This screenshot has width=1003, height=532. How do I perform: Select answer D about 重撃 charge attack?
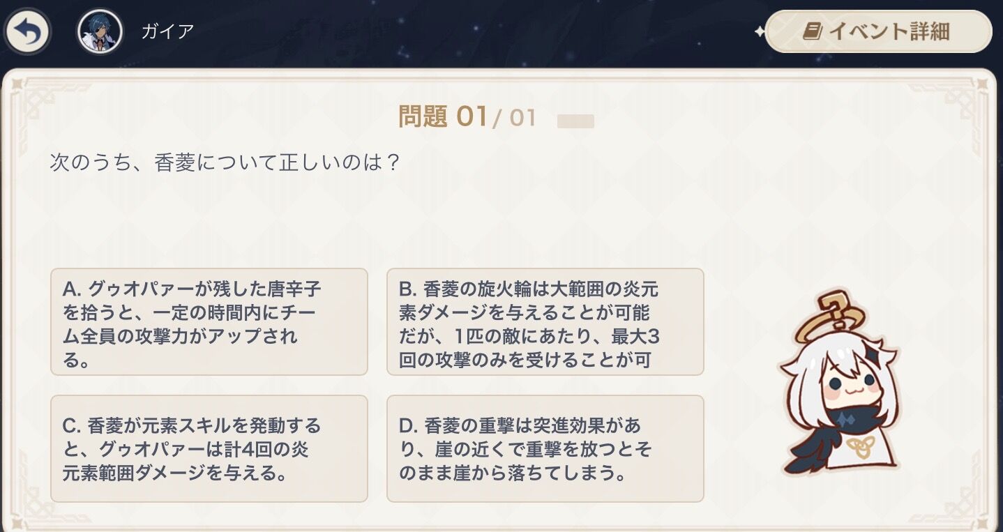point(545,448)
